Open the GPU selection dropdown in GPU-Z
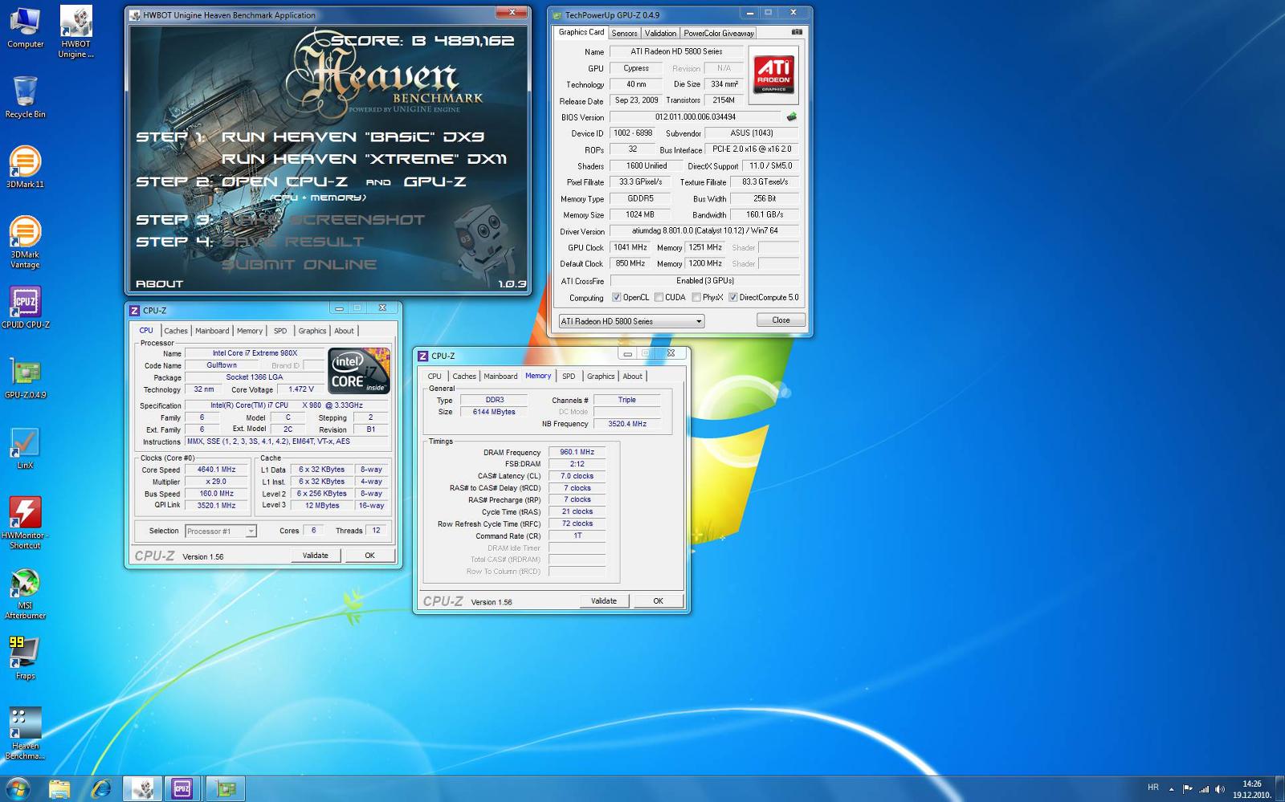 click(x=631, y=321)
